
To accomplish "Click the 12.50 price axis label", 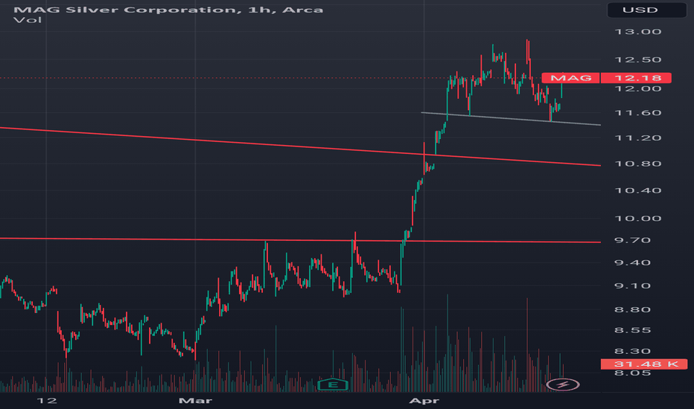I will 638,59.
